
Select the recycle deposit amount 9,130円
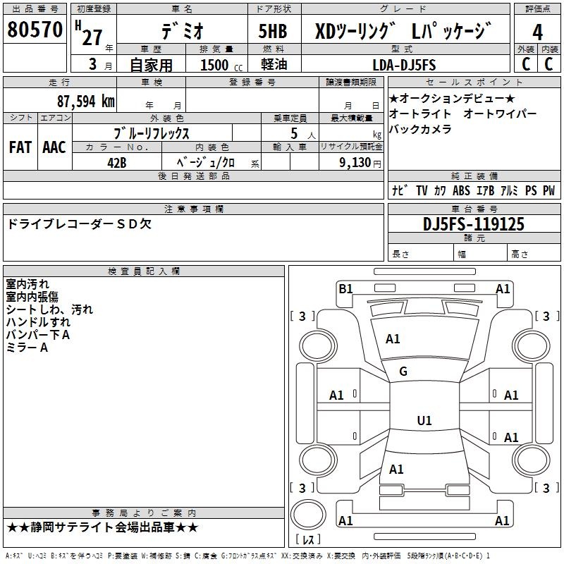tap(351, 162)
